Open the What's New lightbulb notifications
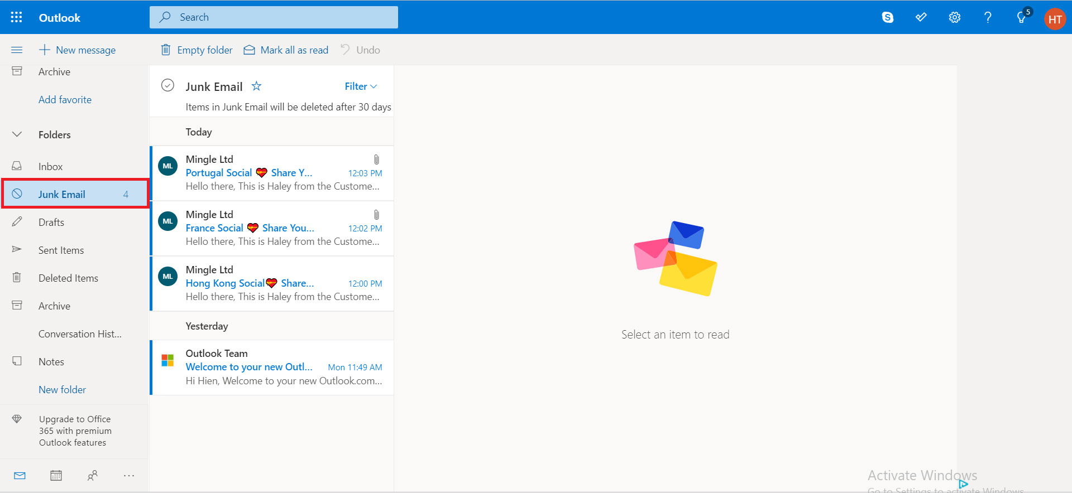 point(1021,18)
